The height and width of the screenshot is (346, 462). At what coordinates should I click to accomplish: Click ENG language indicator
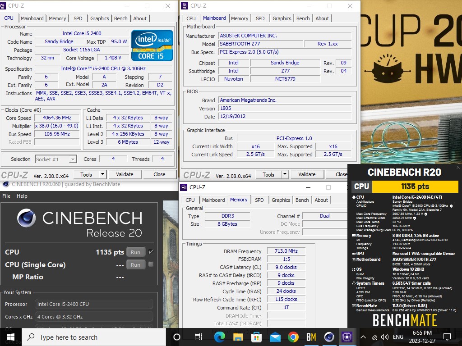(x=398, y=337)
